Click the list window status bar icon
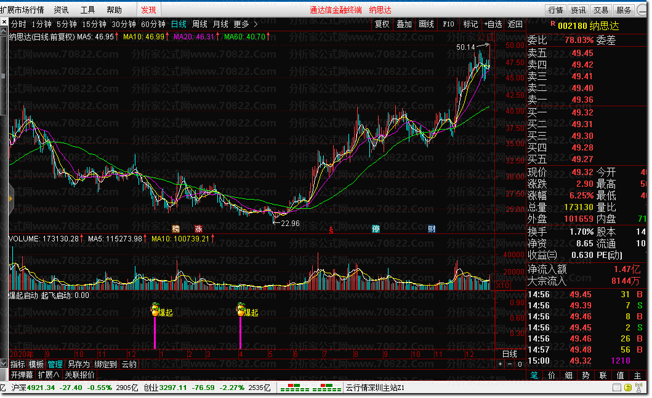Image resolution: width=652 pixels, height=398 pixels. tap(617, 388)
